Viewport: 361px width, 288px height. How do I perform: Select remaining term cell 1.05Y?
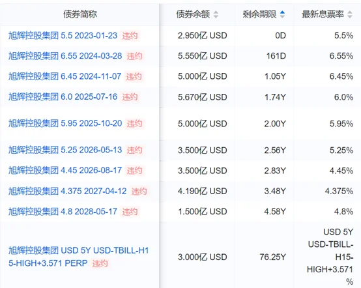[275, 76]
